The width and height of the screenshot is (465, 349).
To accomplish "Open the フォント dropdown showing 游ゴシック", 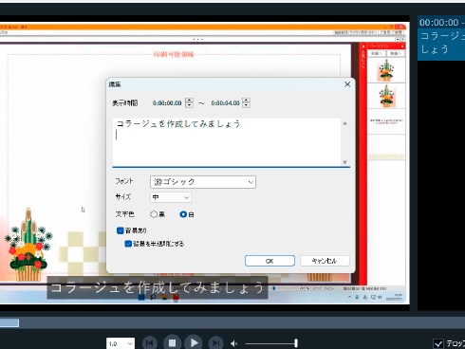I will [x=203, y=182].
